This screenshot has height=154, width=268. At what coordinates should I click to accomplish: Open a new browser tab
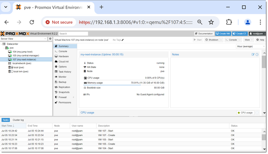pyautogui.click(x=101, y=7)
